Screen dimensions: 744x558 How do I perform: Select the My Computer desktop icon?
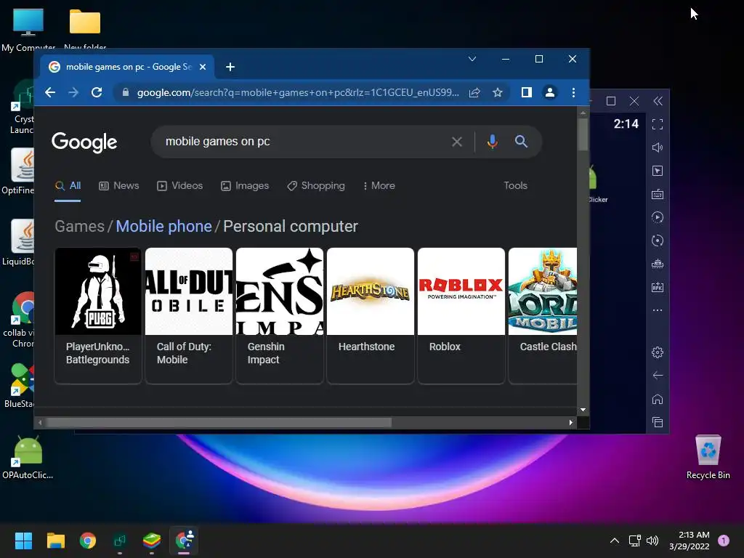tap(28, 28)
